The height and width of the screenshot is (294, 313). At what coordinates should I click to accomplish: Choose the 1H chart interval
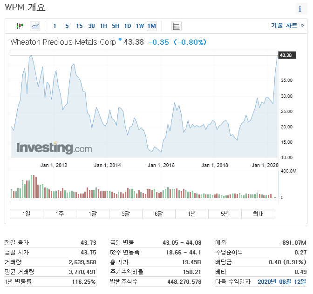tap(103, 26)
